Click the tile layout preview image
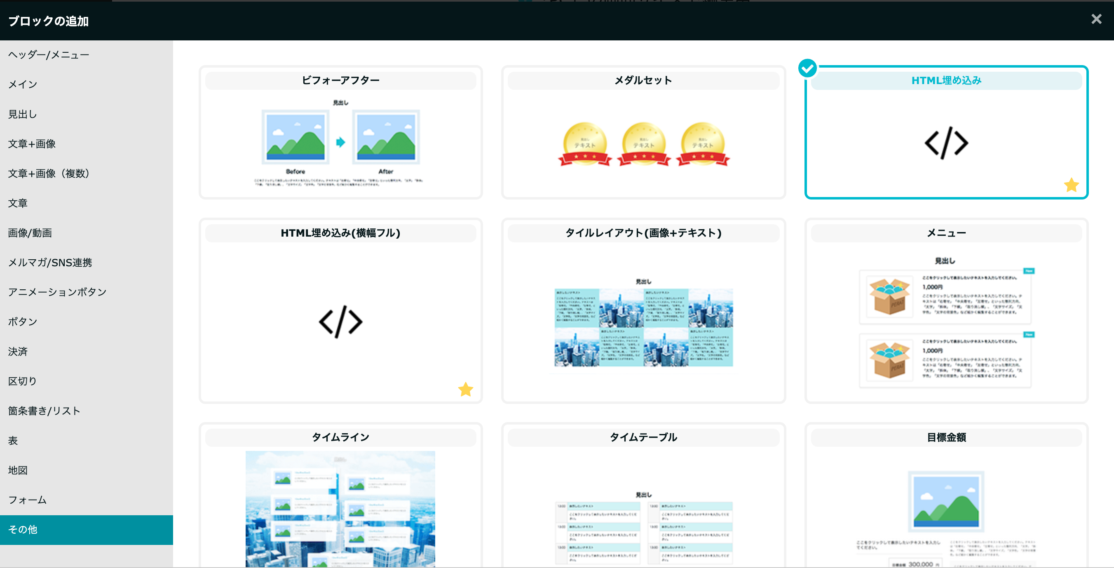 [643, 327]
